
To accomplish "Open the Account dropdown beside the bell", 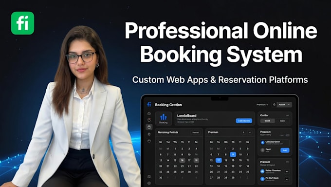I will [284, 105].
